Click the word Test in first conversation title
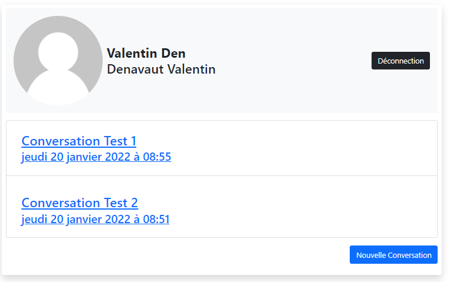 pyautogui.click(x=116, y=141)
